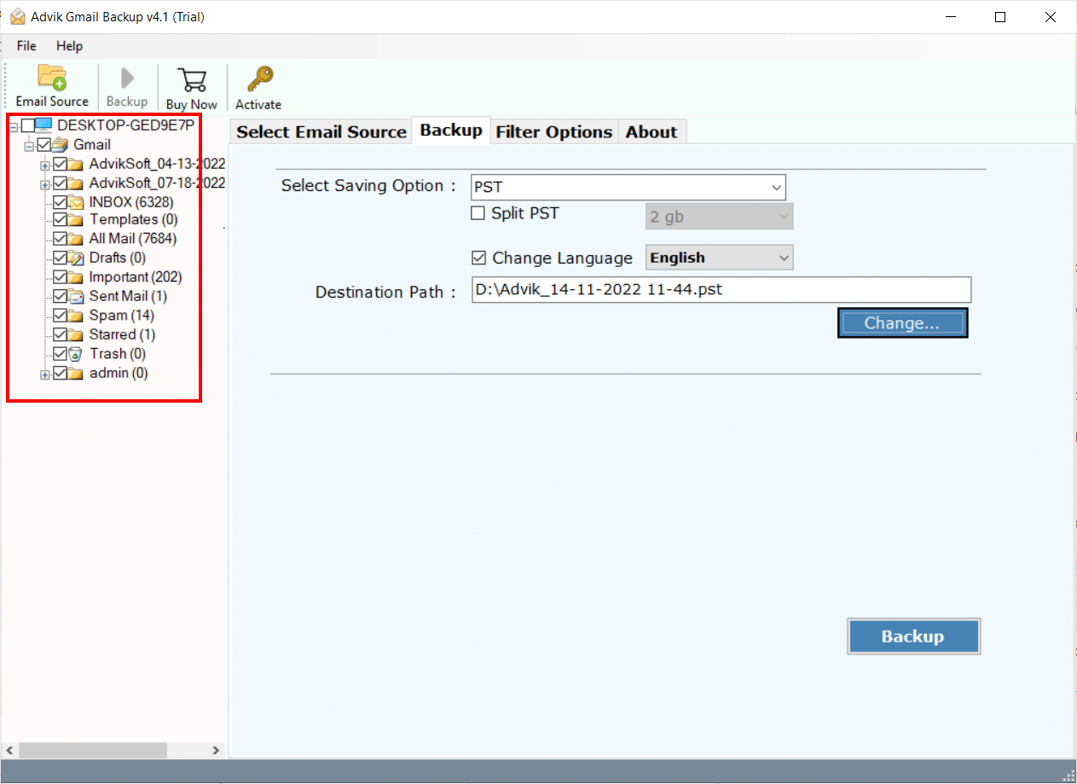Uncheck the Important (202) checkbox

60,276
